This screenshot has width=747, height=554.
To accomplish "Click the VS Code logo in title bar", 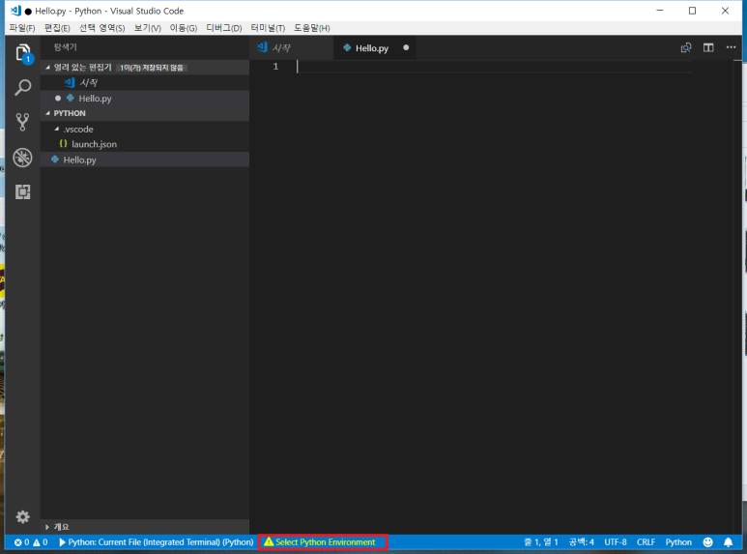I will (x=15, y=11).
